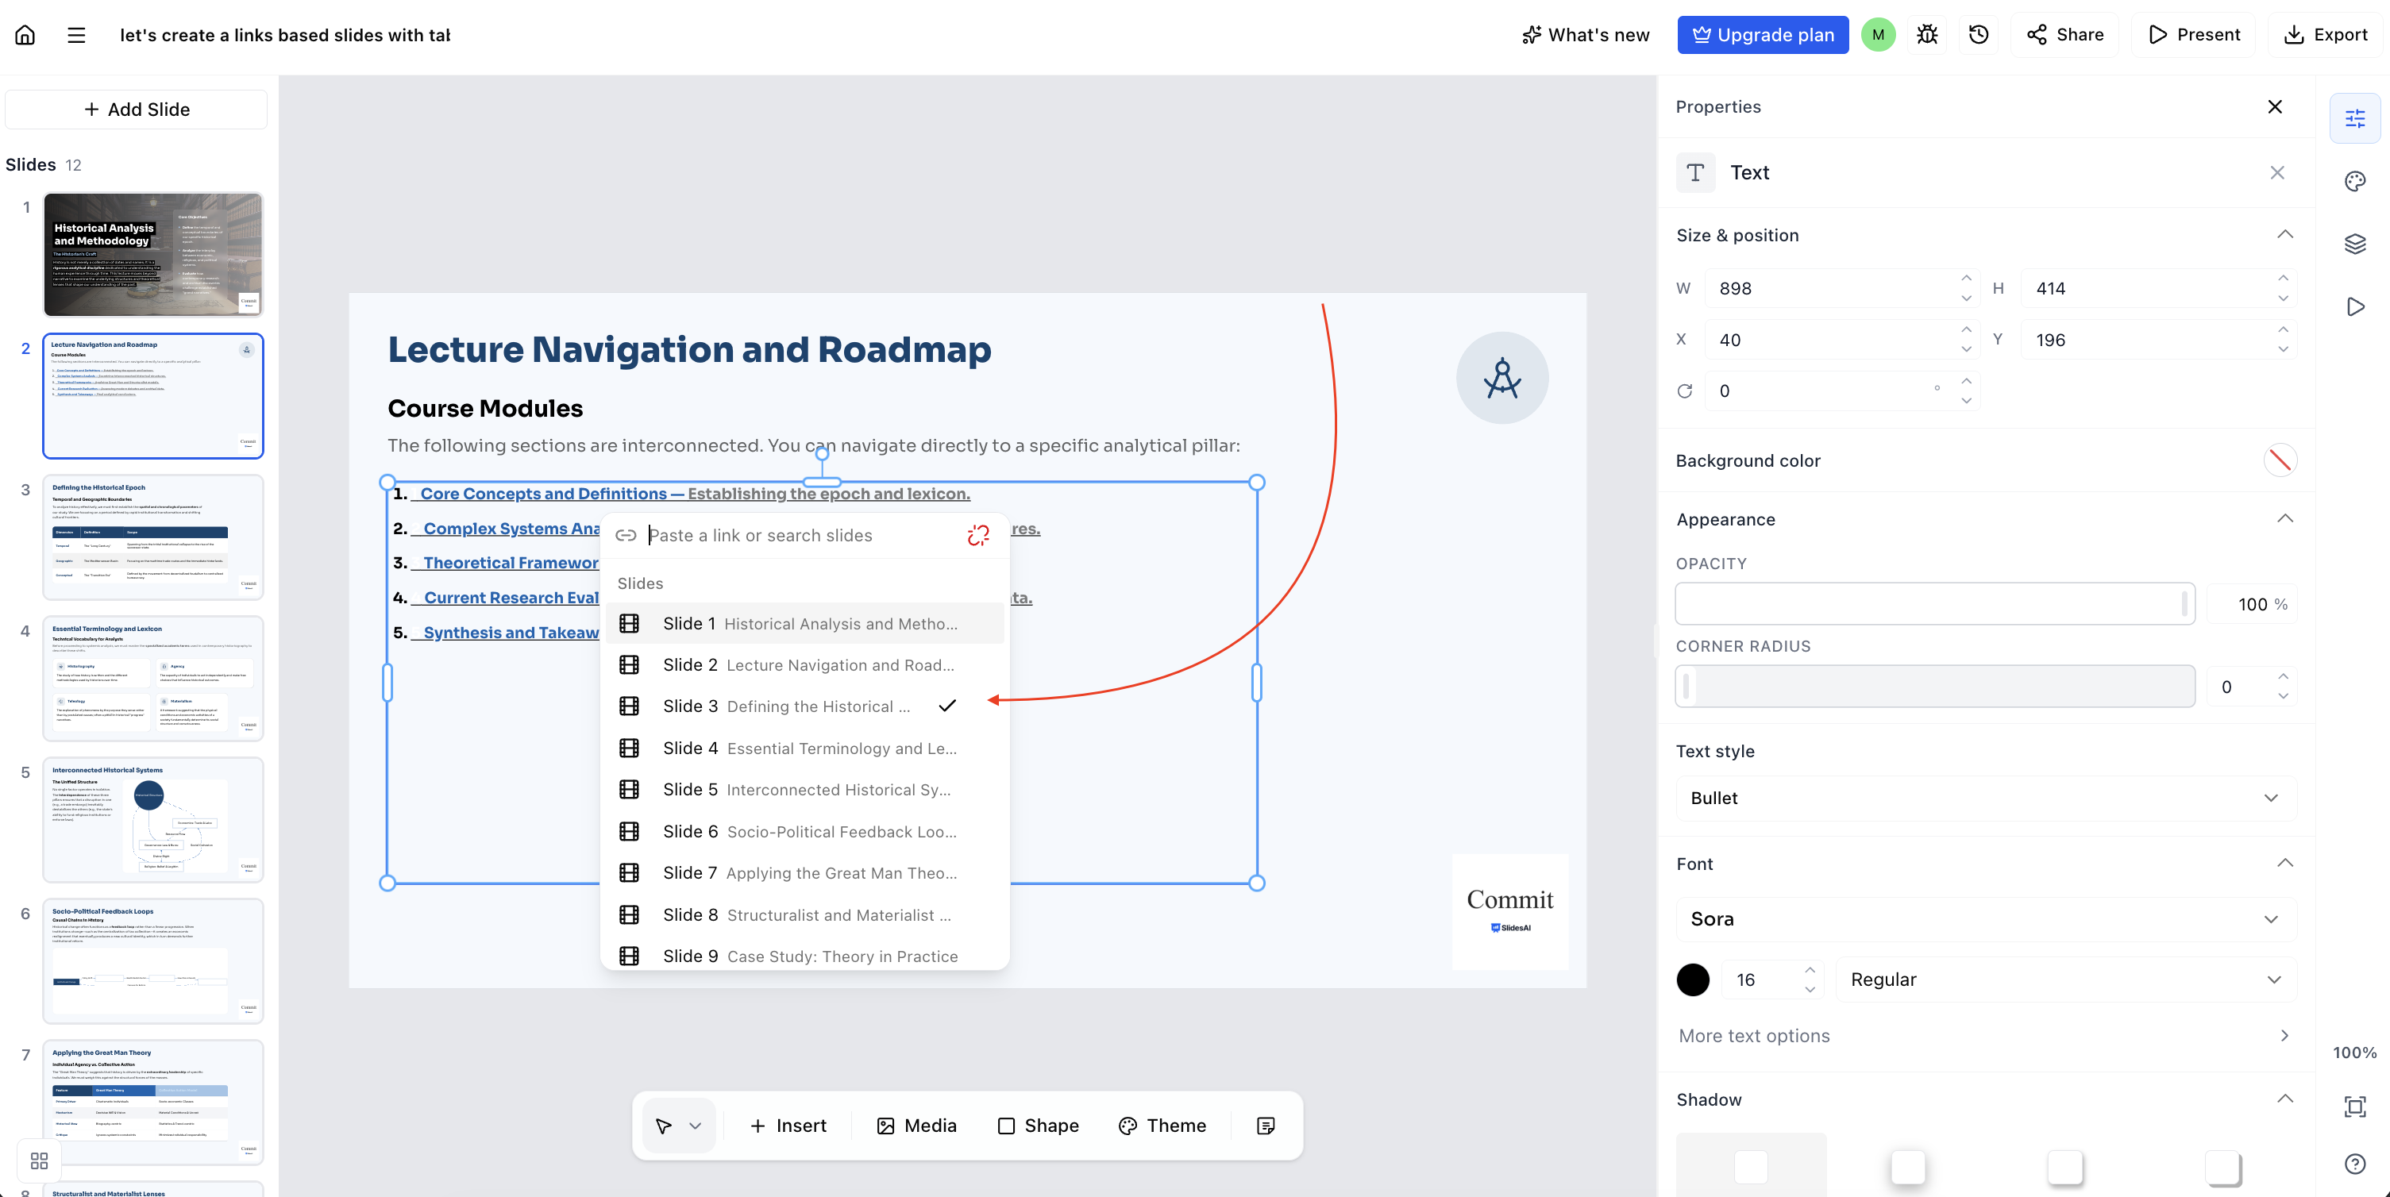Open the Text style Bullet dropdown
Image resolution: width=2390 pixels, height=1197 pixels.
pyautogui.click(x=1986, y=799)
